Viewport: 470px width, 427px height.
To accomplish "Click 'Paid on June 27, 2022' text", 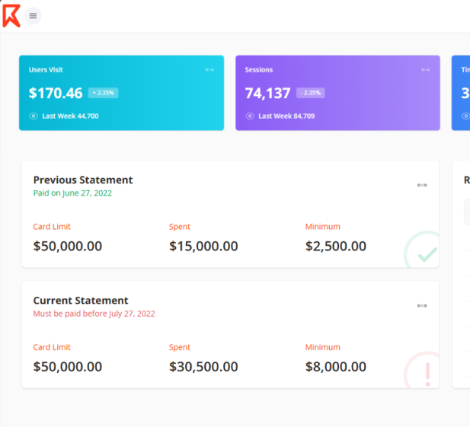I will point(72,193).
